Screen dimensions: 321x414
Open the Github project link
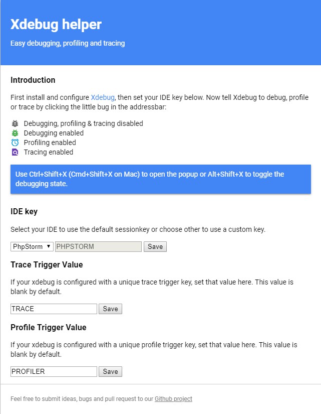[x=173, y=398]
